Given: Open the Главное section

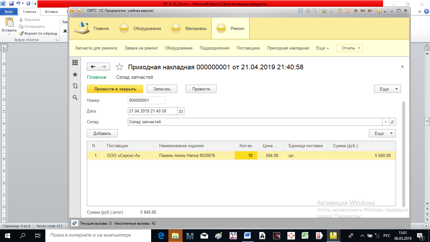Looking at the screenshot, I should pyautogui.click(x=92, y=28).
